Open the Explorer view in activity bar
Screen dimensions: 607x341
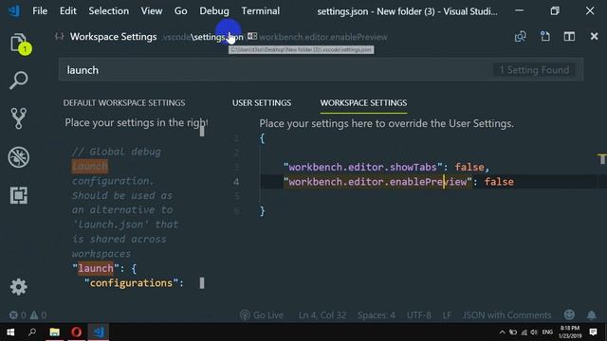(x=19, y=44)
